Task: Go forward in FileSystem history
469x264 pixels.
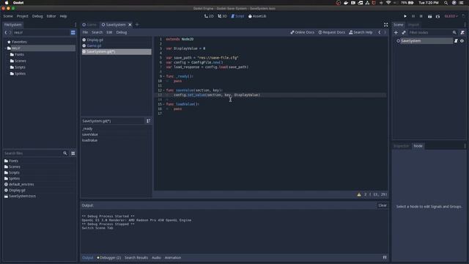Action: coord(10,32)
